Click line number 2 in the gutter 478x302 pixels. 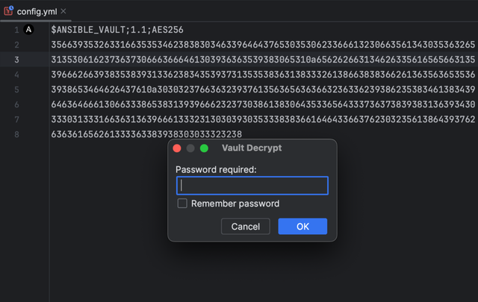tap(16, 45)
